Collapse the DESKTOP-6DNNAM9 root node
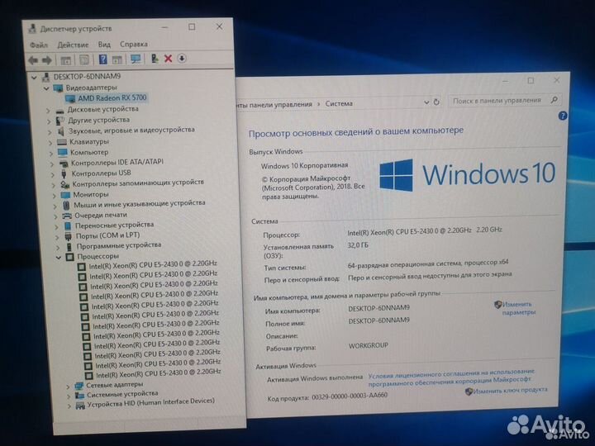 click(x=34, y=78)
